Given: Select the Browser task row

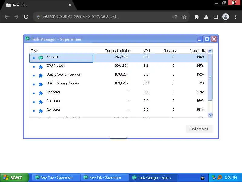Looking at the screenshot, I should [x=118, y=58].
